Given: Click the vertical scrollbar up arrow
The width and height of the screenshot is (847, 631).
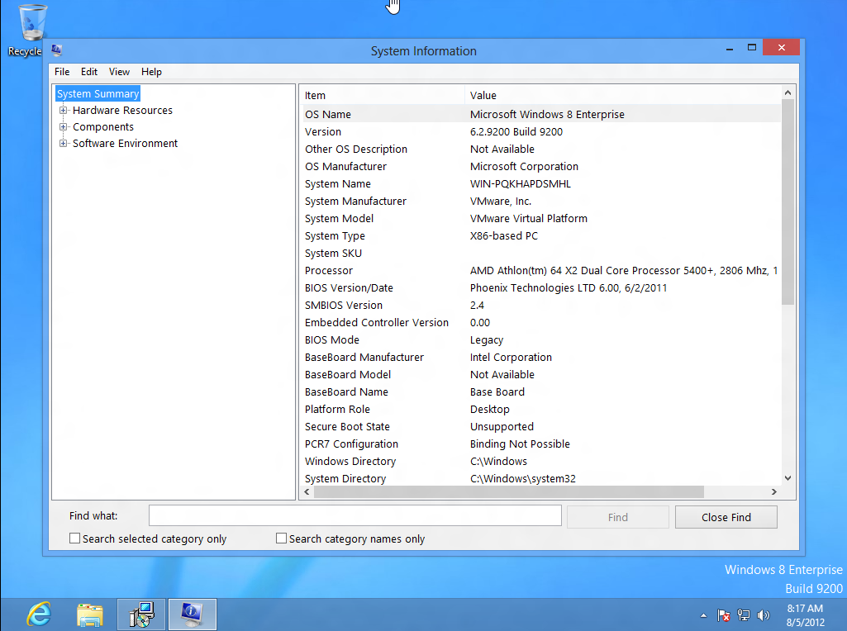Looking at the screenshot, I should pyautogui.click(x=788, y=93).
